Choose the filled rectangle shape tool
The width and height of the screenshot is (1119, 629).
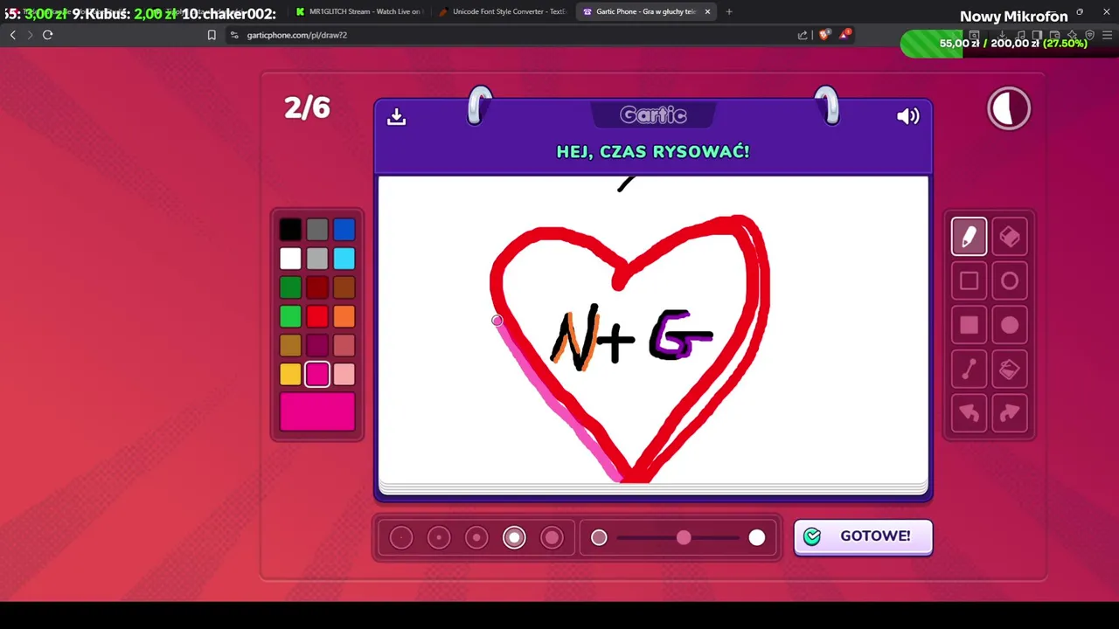point(969,325)
